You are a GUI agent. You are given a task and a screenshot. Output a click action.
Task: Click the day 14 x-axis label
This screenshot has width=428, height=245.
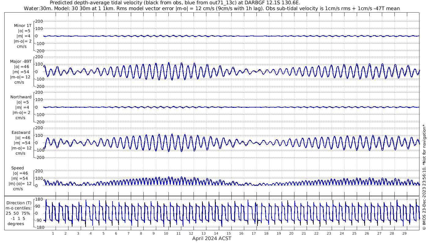pos(216,233)
